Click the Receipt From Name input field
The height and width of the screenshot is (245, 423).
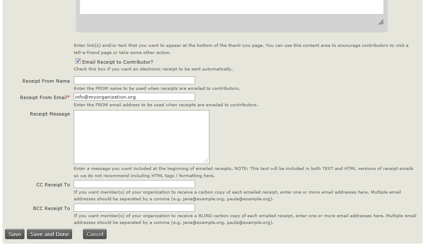click(134, 81)
